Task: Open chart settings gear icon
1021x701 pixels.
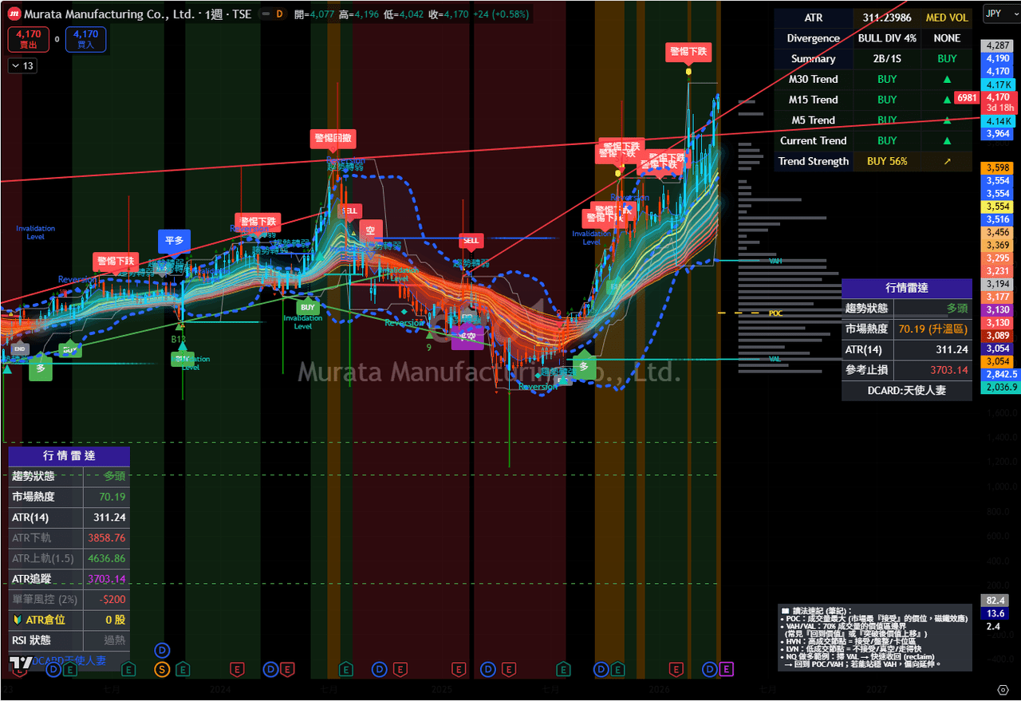Action: [1003, 690]
